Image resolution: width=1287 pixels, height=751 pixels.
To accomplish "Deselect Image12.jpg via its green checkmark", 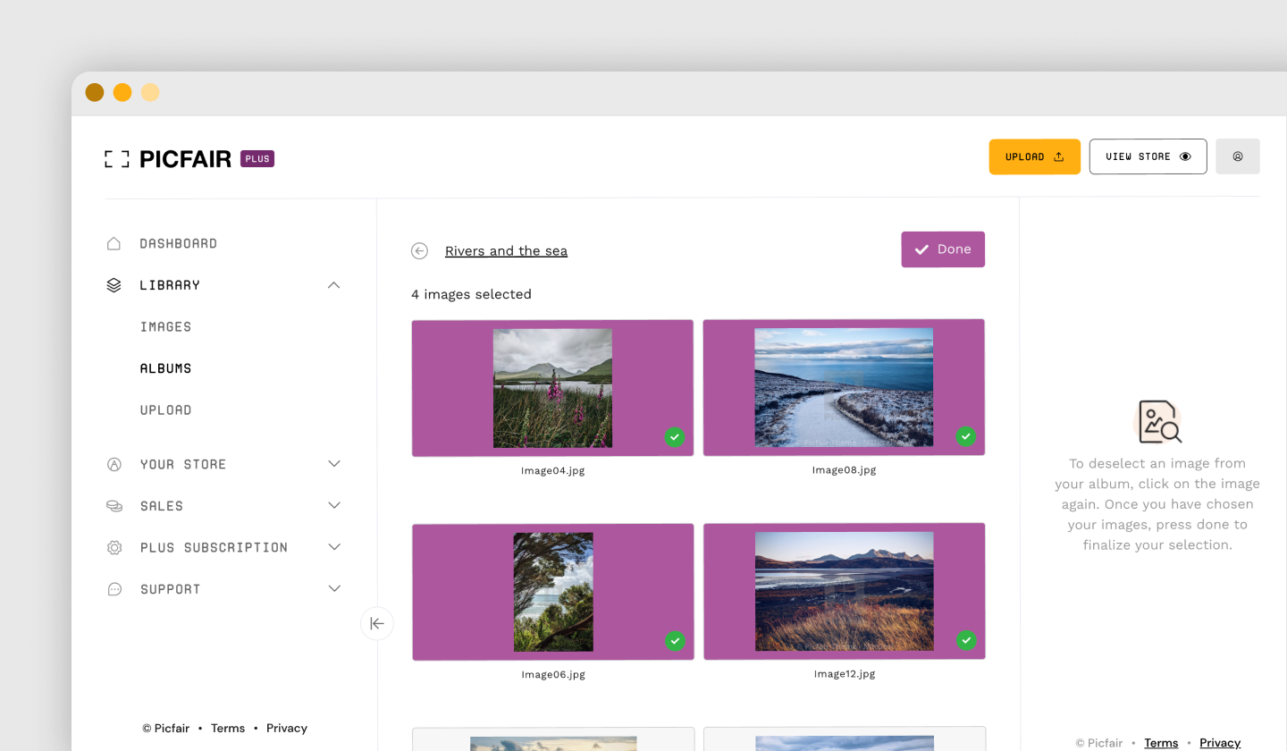I will tap(965, 640).
